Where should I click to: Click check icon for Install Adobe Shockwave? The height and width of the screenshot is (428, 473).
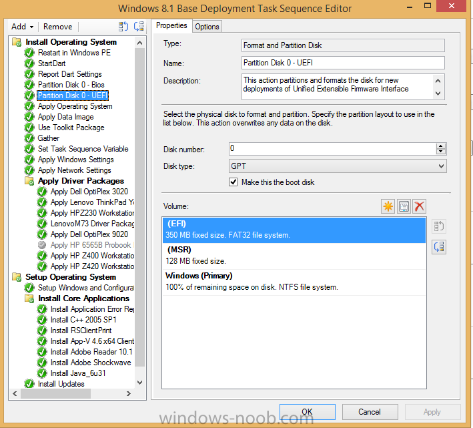pyautogui.click(x=42, y=363)
